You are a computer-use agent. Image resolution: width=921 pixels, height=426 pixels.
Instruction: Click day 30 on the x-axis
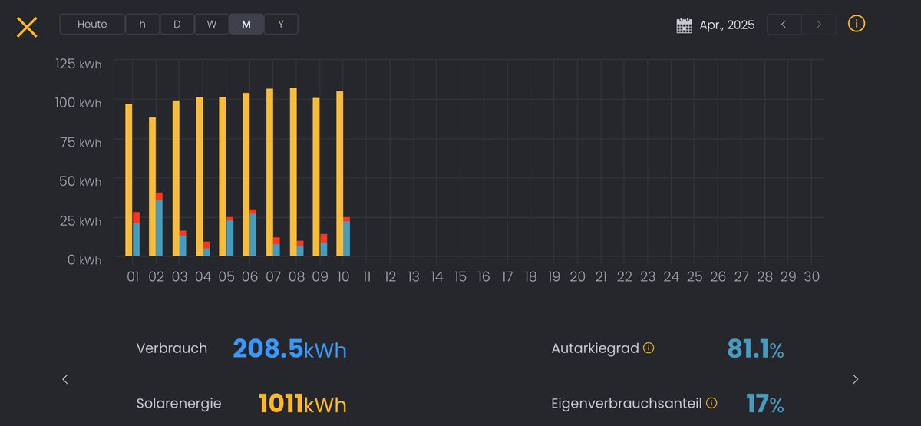tap(812, 276)
